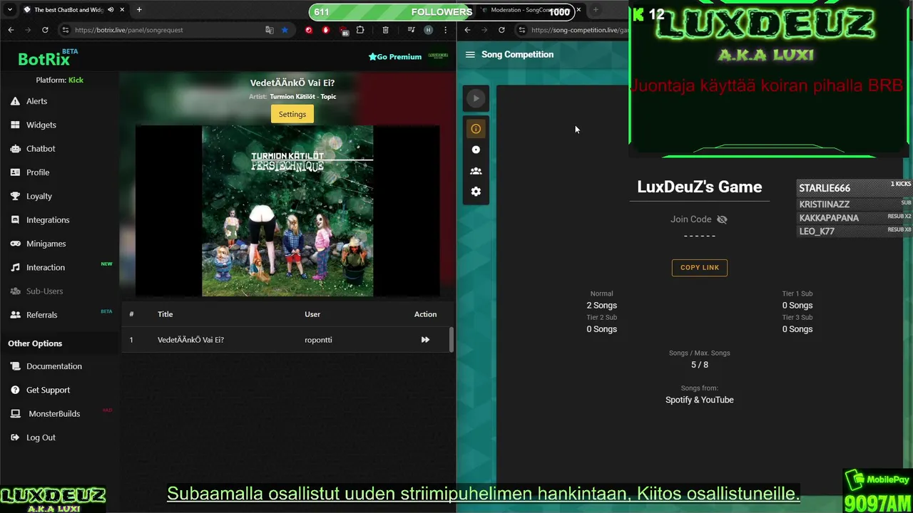
Task: Click the trash extension icon in left browser
Action: (386, 30)
